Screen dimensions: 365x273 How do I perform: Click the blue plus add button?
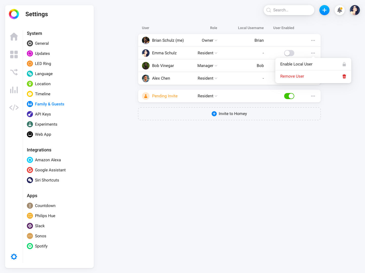tap(324, 10)
